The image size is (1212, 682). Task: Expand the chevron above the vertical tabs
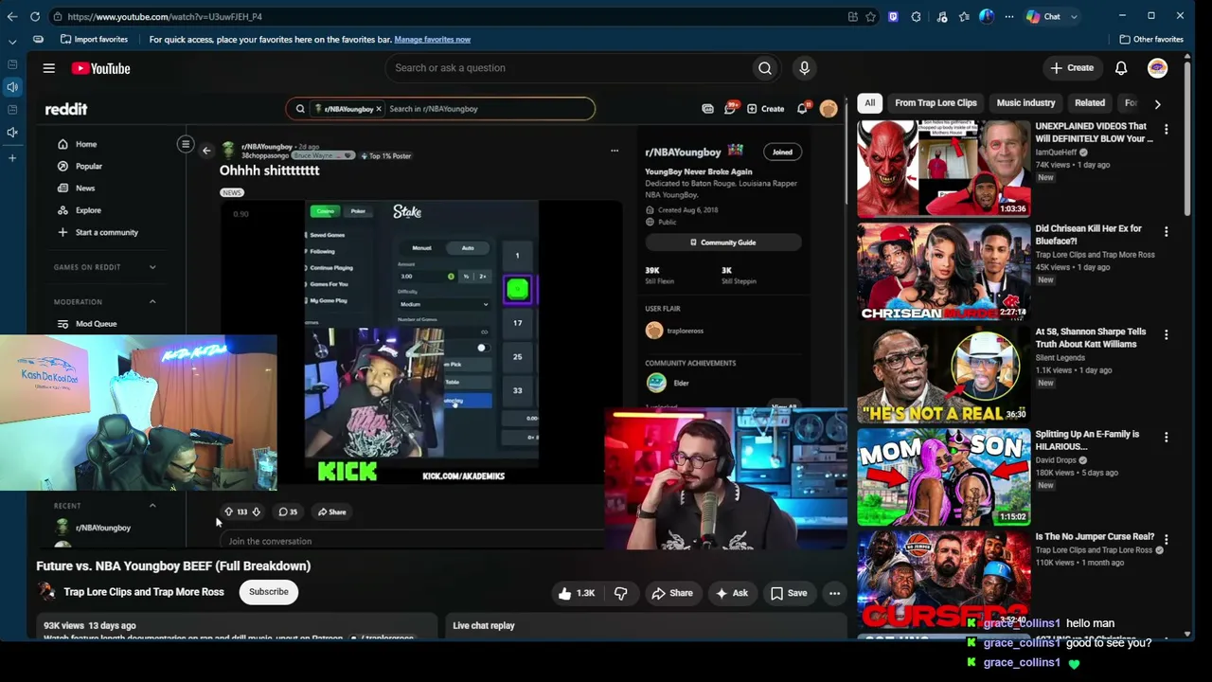coord(12,42)
